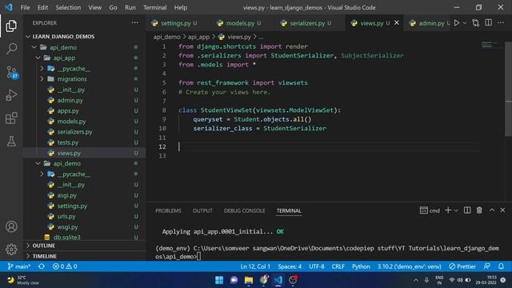Image resolution: width=512 pixels, height=288 pixels.
Task: Open the Search view in activity bar
Action: (x=11, y=49)
